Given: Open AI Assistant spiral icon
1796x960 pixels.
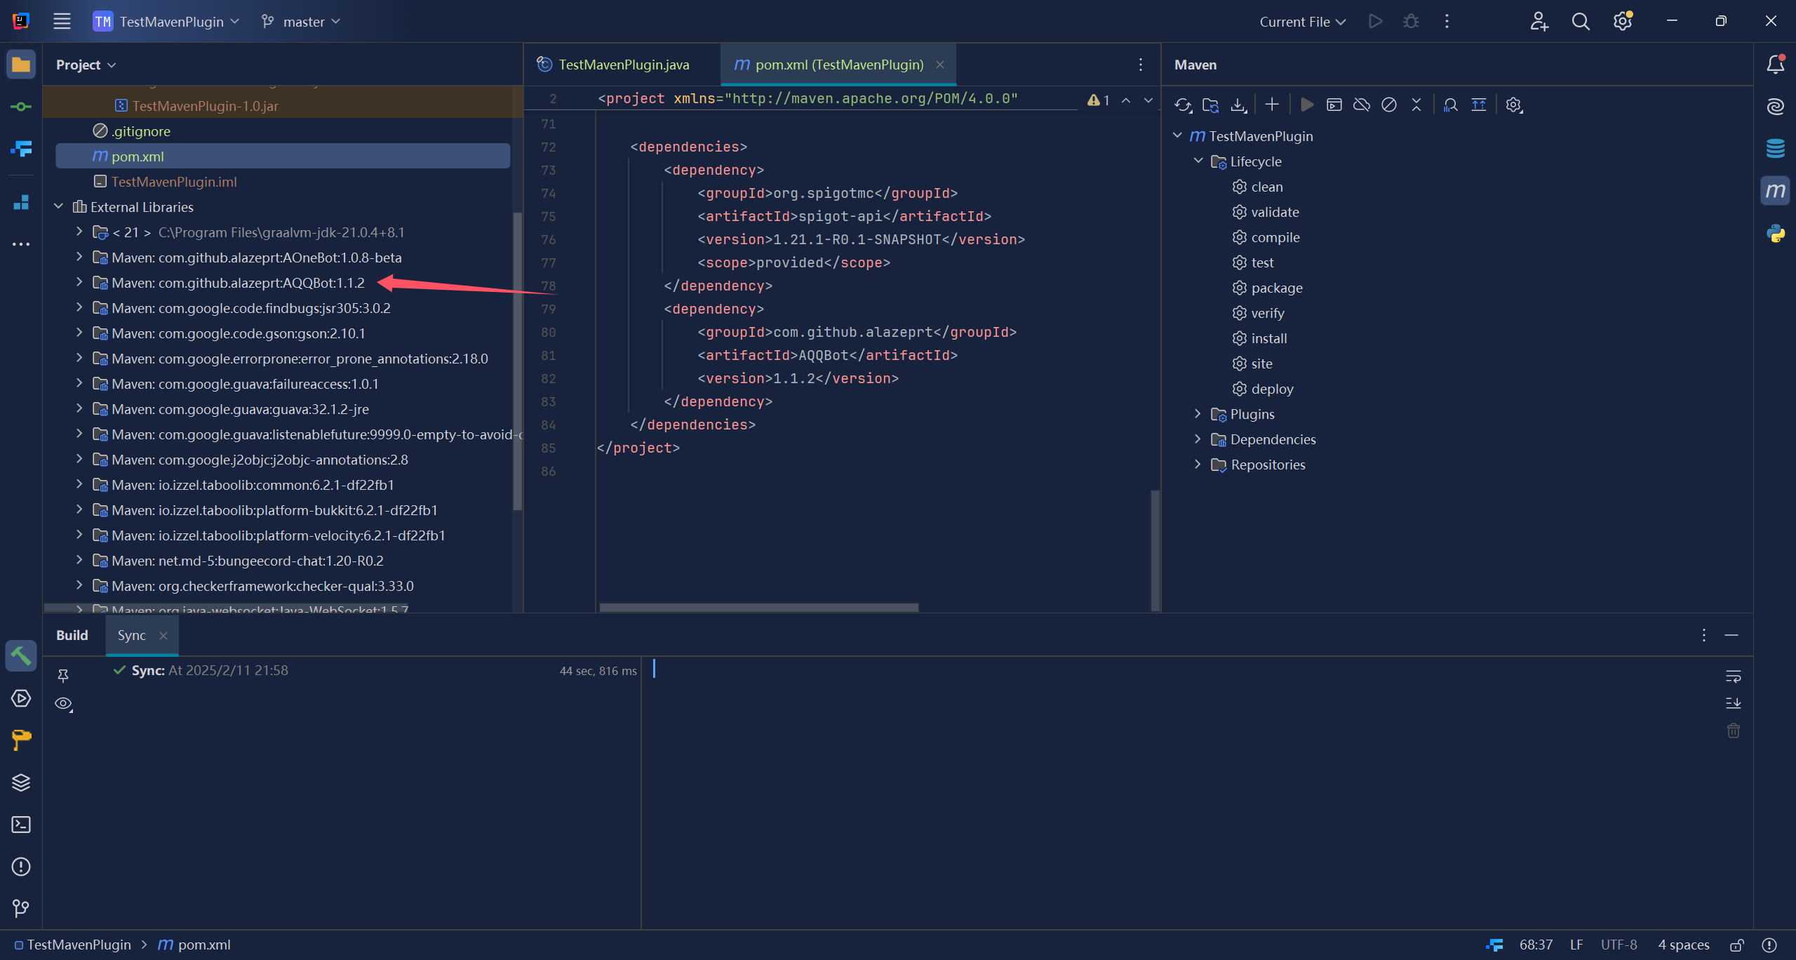Looking at the screenshot, I should 1775,107.
